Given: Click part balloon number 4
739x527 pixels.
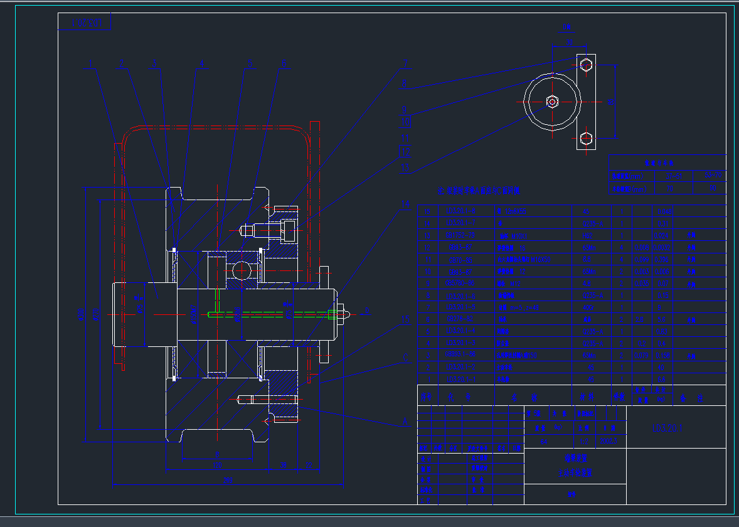Looking at the screenshot, I should click(202, 64).
